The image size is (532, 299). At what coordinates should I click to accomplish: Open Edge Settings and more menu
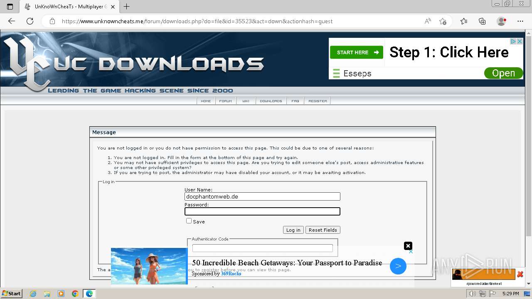[x=520, y=21]
